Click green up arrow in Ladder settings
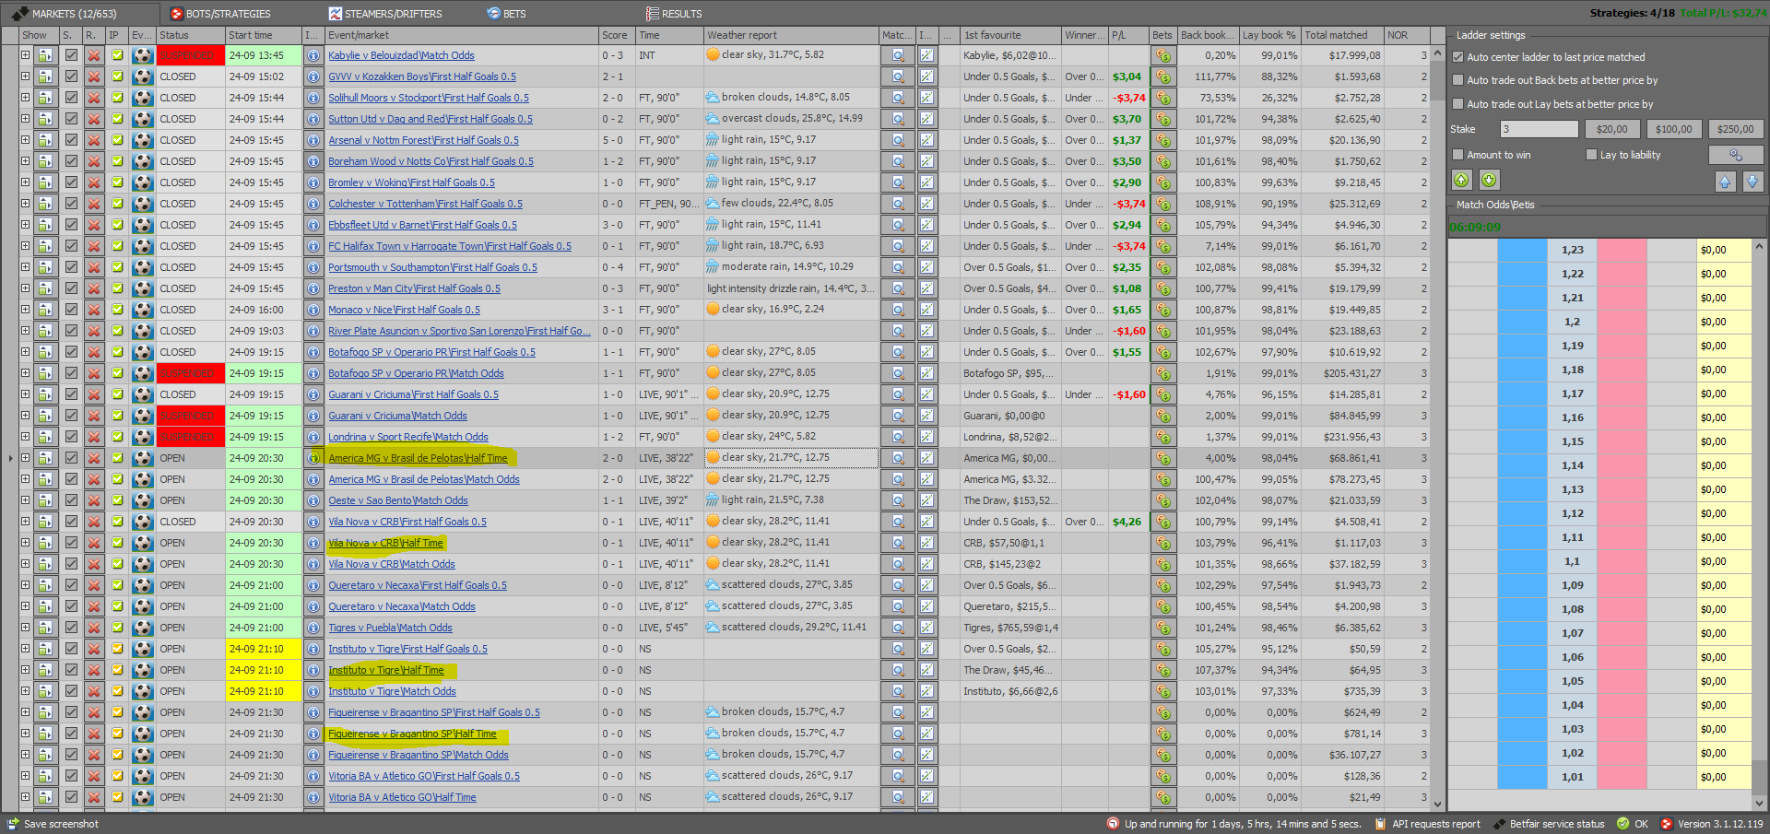 [1461, 181]
